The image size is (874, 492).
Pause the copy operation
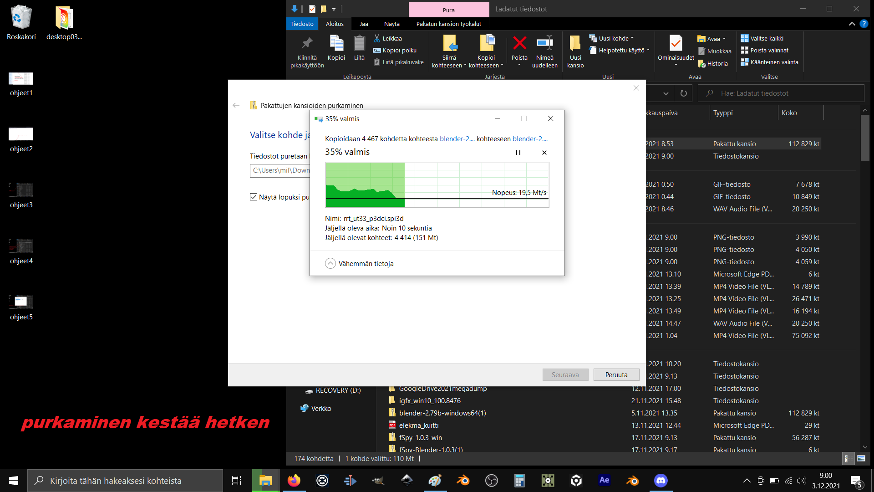[518, 153]
